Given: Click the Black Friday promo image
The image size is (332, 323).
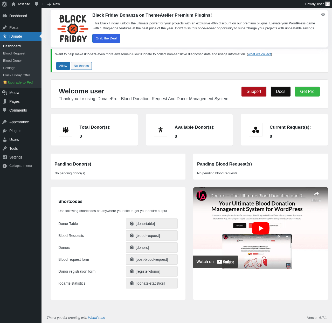Looking at the screenshot, I should tap(73, 29).
